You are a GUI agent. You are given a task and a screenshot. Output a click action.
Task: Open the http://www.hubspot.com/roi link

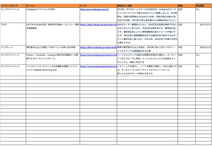pyautogui.click(x=94, y=10)
